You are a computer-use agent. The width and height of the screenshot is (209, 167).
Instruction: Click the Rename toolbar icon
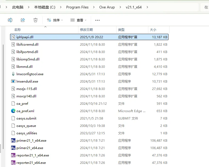[x=10, y=20]
